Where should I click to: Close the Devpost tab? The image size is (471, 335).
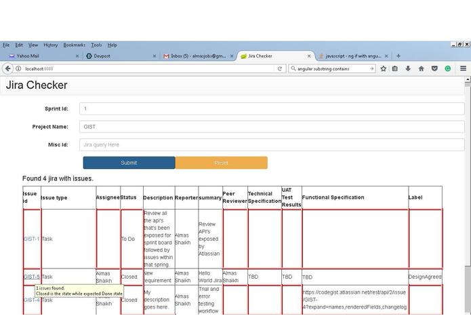pos(155,56)
